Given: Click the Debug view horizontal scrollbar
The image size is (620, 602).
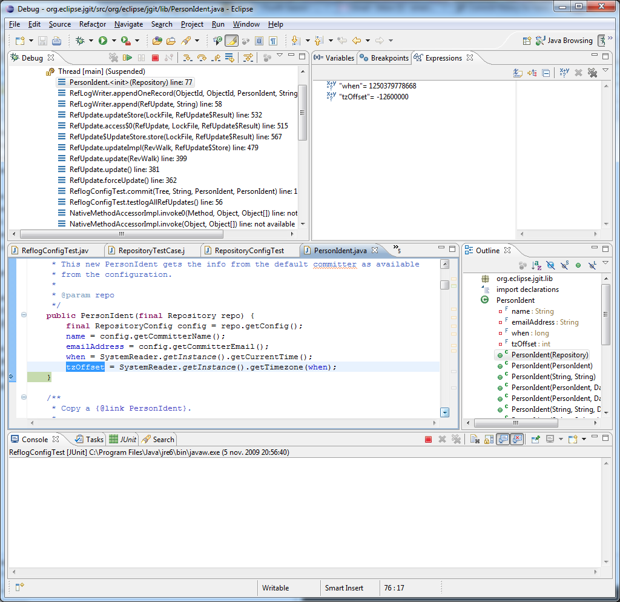Looking at the screenshot, I should (x=121, y=234).
